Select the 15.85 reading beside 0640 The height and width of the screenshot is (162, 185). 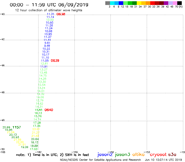[x=38, y=110]
